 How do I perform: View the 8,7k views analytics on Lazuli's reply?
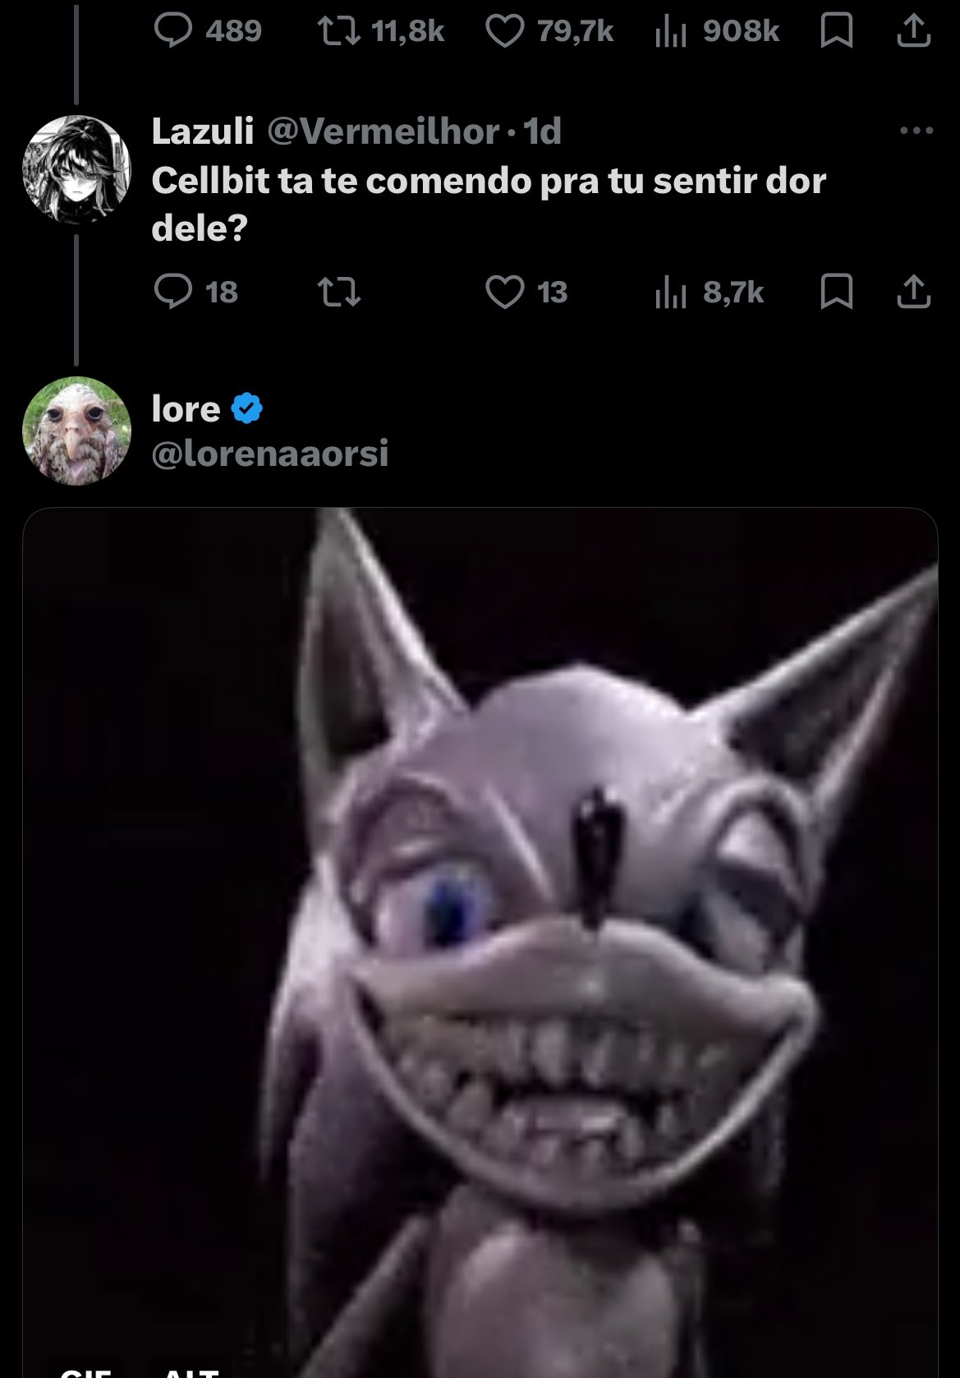(x=671, y=293)
